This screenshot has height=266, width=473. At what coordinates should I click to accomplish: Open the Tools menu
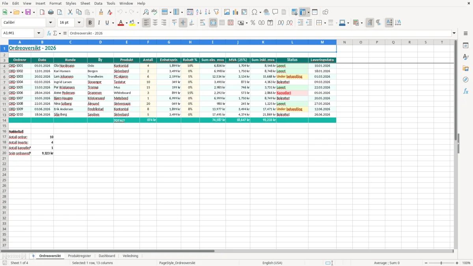(111, 3)
